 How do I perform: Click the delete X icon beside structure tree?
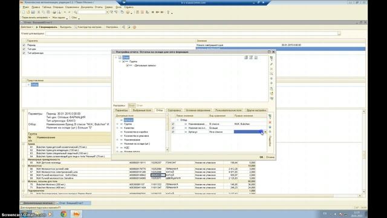(x=272, y=69)
